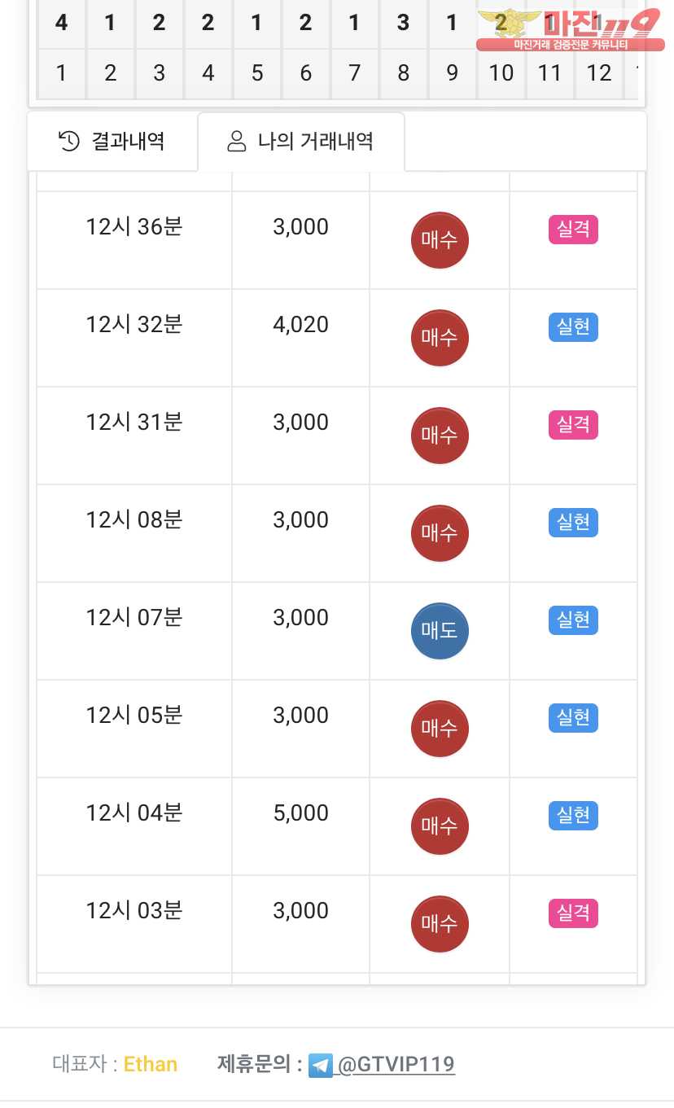Viewport: 674px width, 1108px height.
Task: Open the @GTVIP119 Telegram link
Action: tap(396, 1064)
